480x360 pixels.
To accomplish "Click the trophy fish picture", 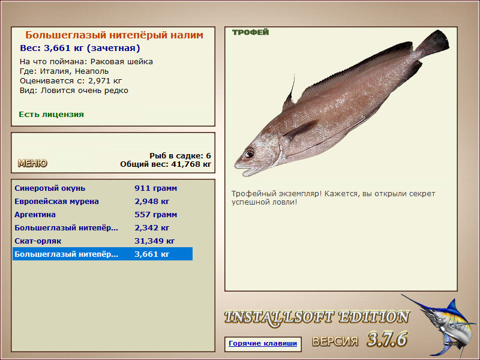I will pyautogui.click(x=341, y=103).
